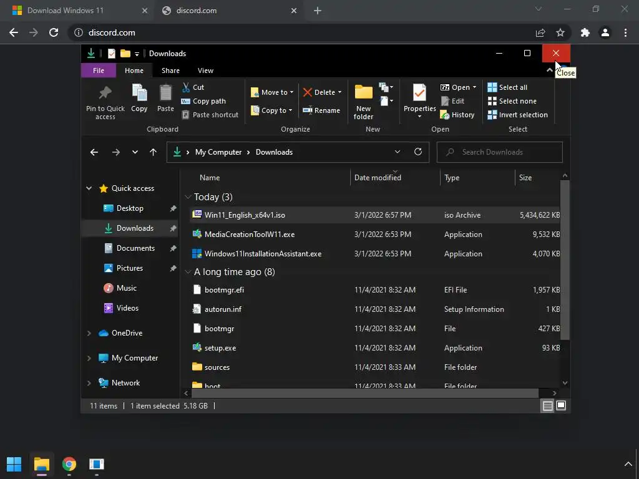Click File Explorer taskbar icon
639x479 pixels.
(x=42, y=464)
